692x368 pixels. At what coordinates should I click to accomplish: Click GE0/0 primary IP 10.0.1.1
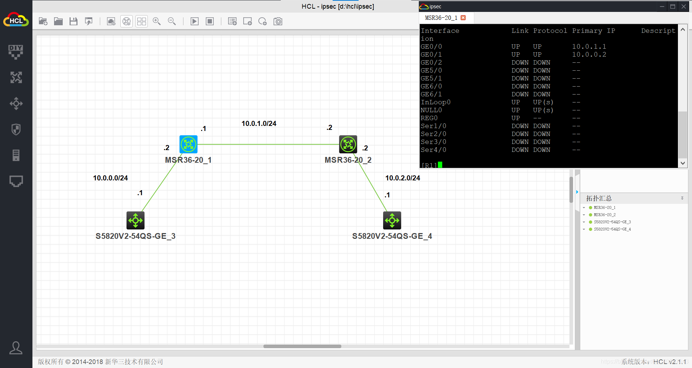click(589, 47)
